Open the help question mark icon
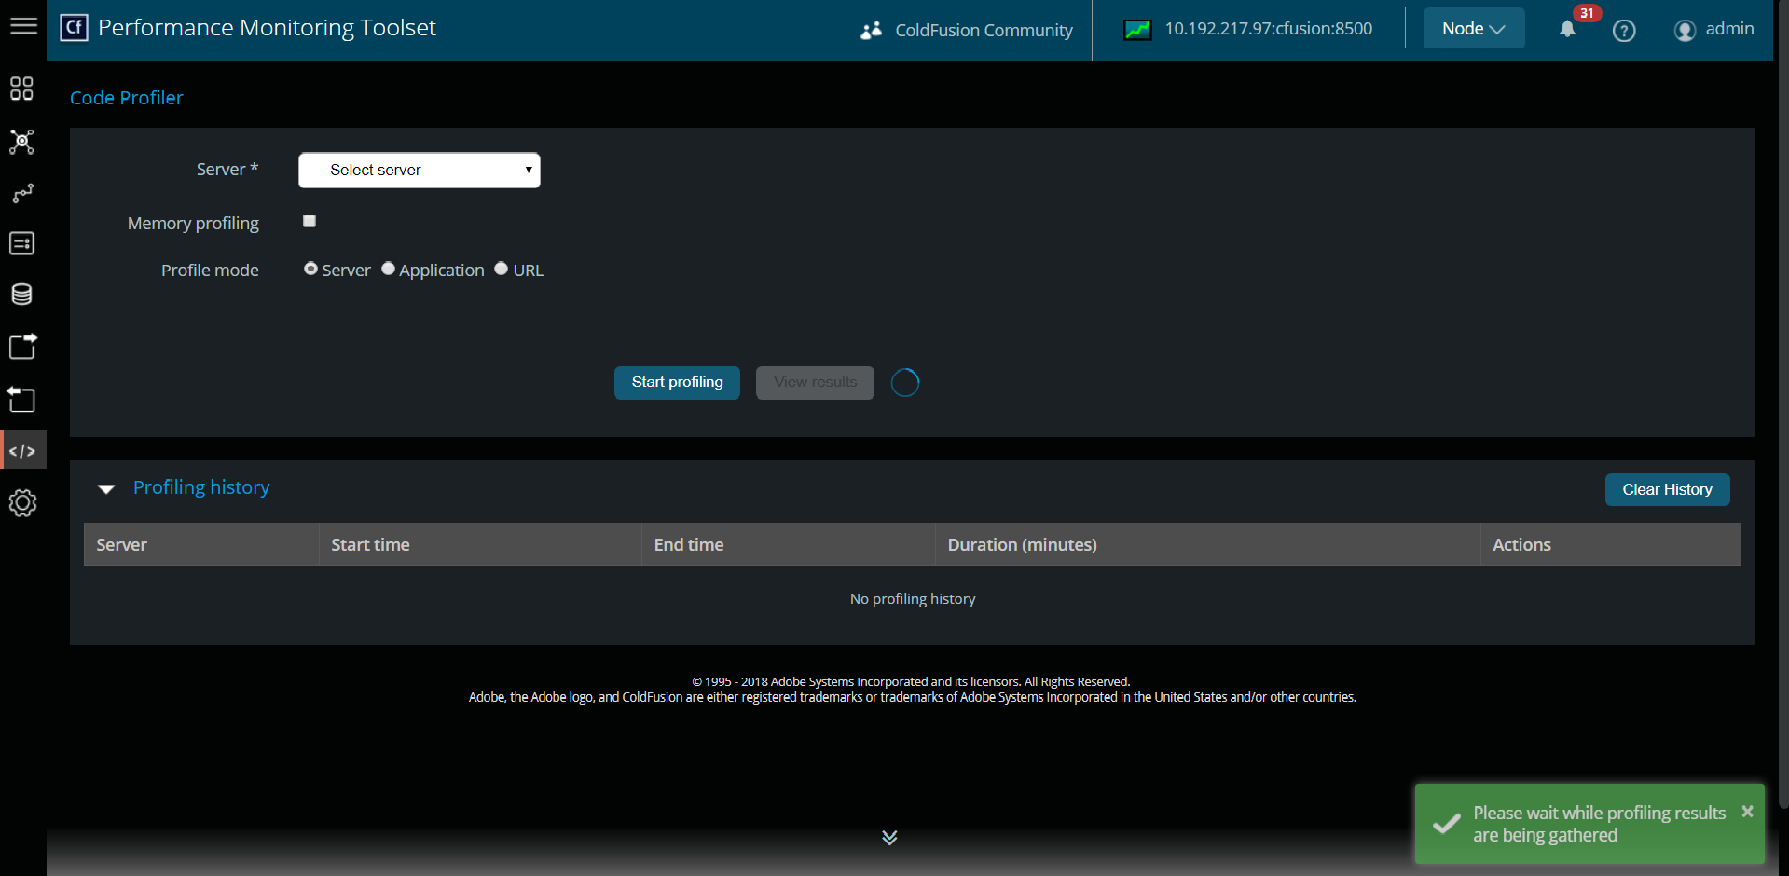Viewport: 1789px width, 876px height. [1624, 31]
